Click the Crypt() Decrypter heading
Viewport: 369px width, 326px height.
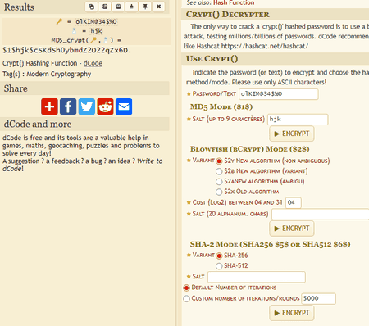[x=228, y=15]
